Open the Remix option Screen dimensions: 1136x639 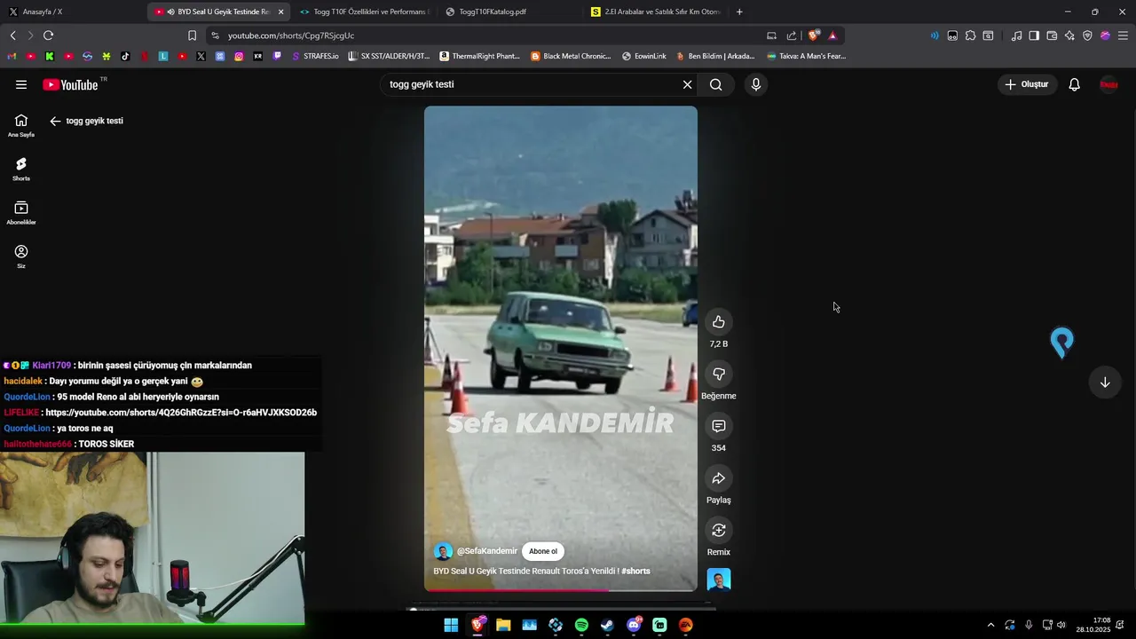click(x=719, y=531)
